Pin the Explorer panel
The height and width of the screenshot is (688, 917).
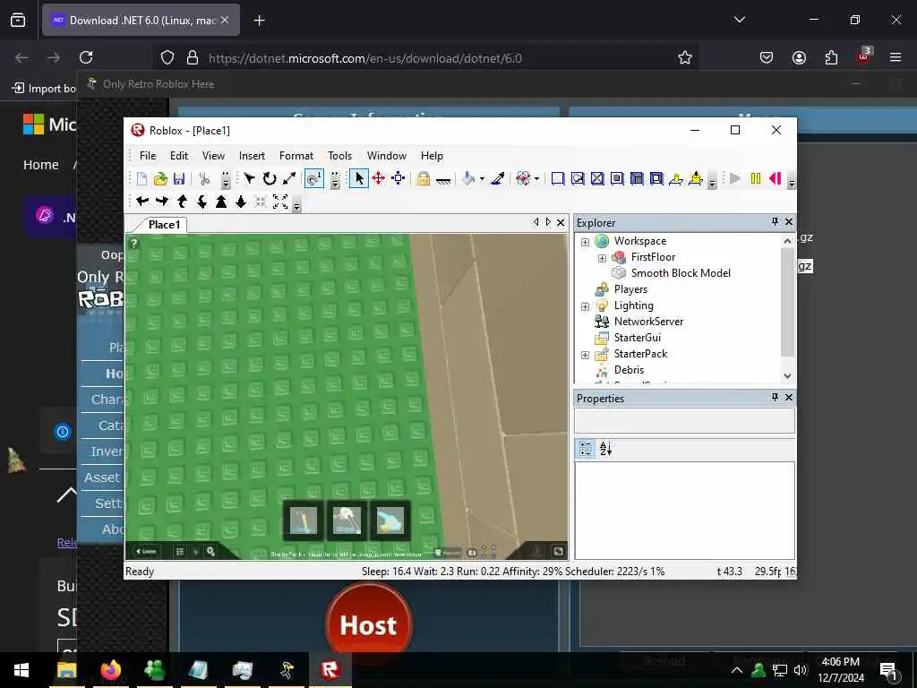pyautogui.click(x=775, y=222)
